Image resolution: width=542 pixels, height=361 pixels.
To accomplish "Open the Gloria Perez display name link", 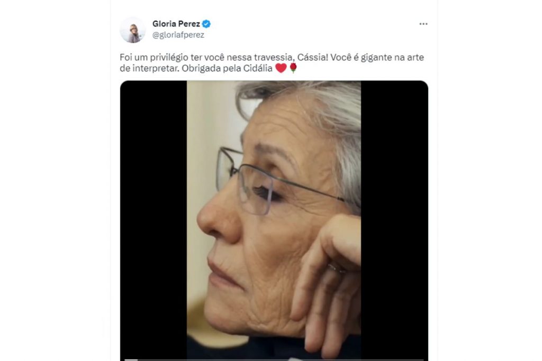I will pos(176,24).
